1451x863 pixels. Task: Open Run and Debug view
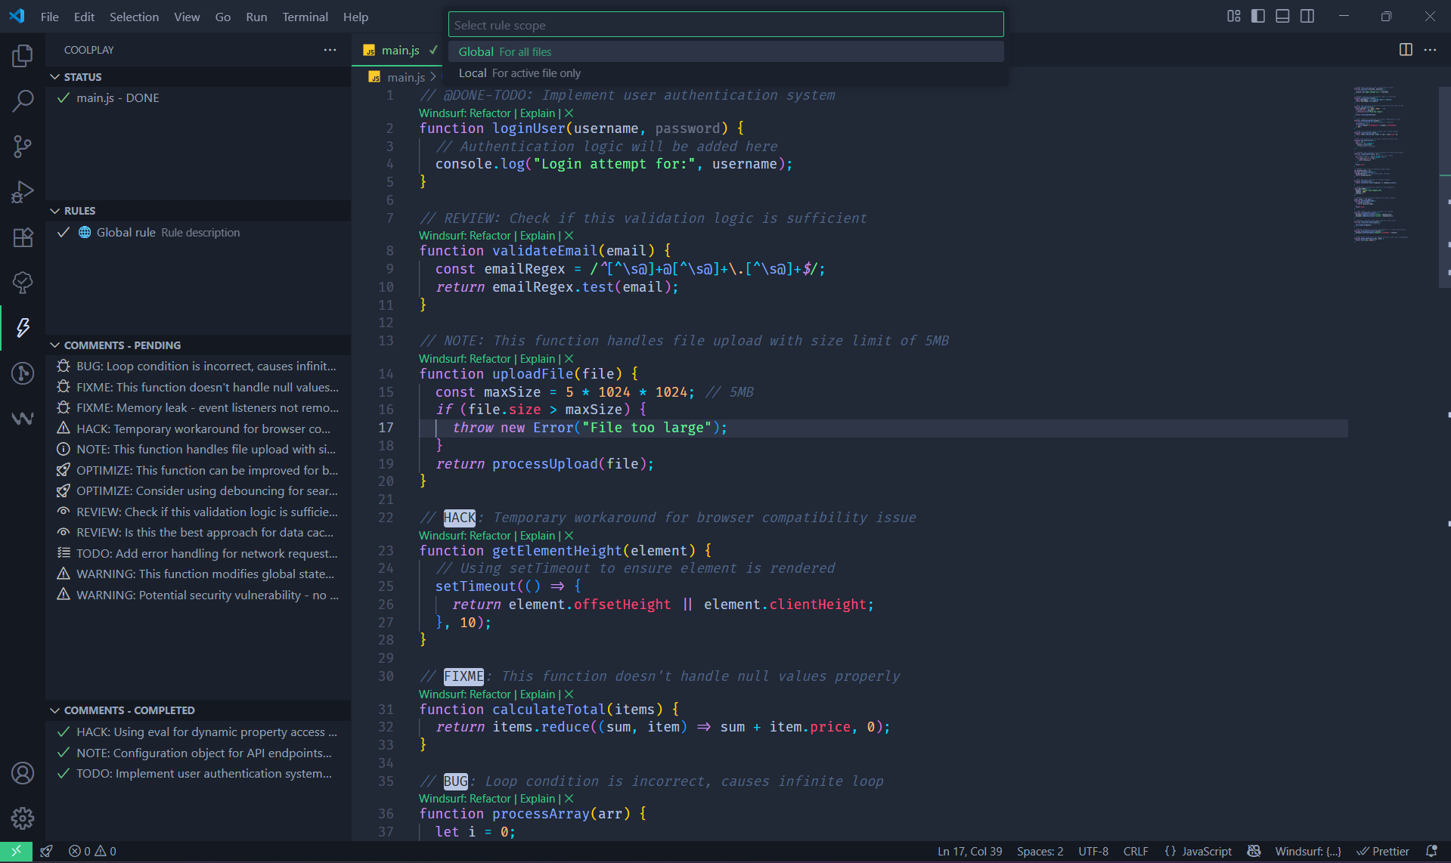pos(23,192)
